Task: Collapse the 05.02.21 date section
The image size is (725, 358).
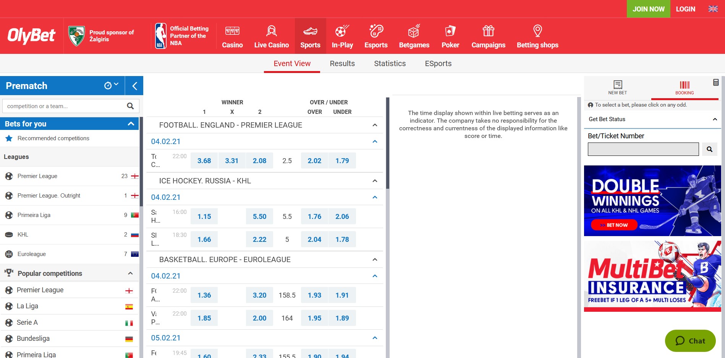Action: pyautogui.click(x=375, y=338)
